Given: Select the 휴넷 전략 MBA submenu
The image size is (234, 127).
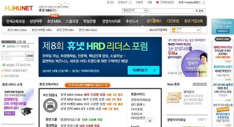Looking at the screenshot, I should pyautogui.click(x=65, y=30).
